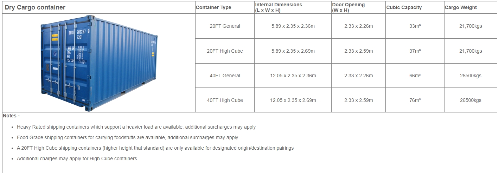Select the "20FT General" row label
Image resolution: width=499 pixels, height=175 pixels.
tap(225, 26)
